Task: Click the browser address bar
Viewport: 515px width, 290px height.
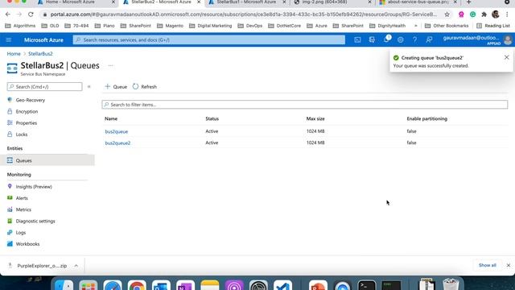Action: click(243, 14)
